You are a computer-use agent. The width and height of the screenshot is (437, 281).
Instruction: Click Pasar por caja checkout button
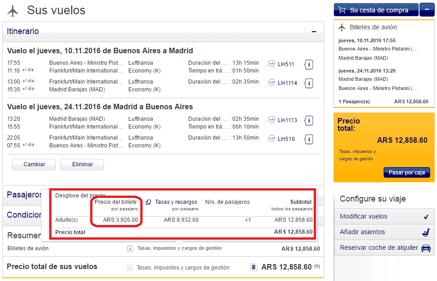pyautogui.click(x=407, y=173)
